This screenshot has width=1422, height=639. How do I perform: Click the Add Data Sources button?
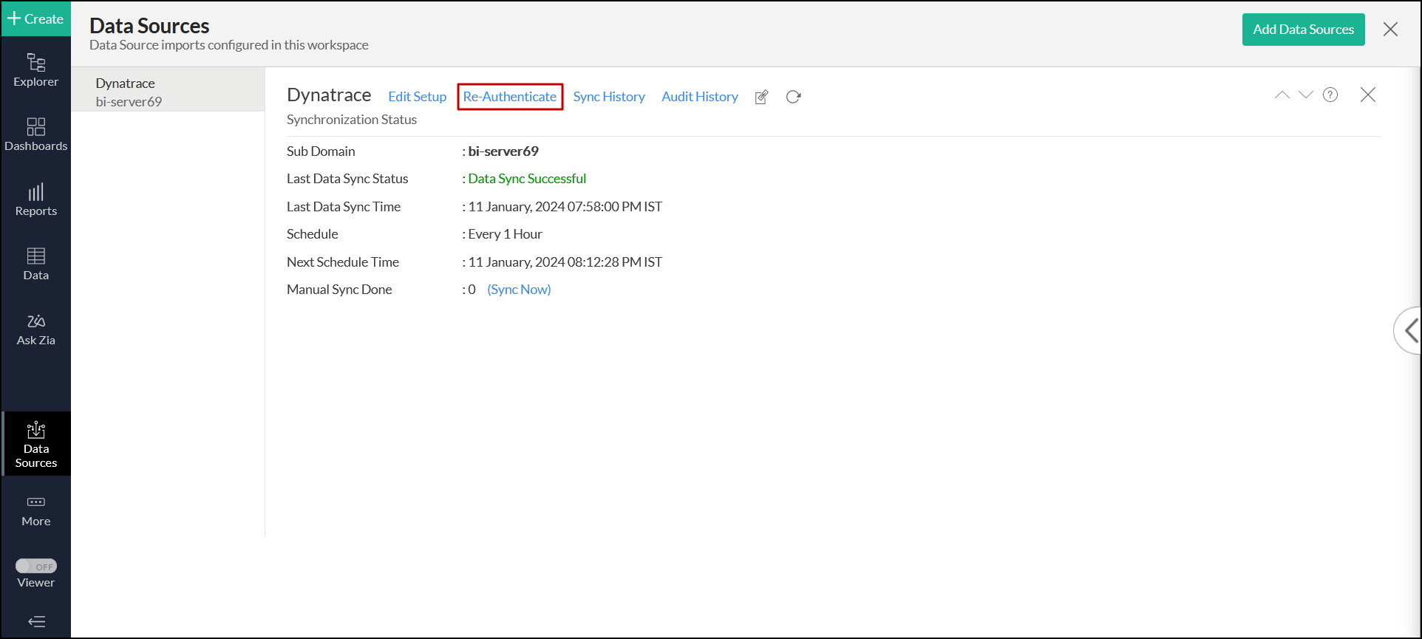(1302, 30)
